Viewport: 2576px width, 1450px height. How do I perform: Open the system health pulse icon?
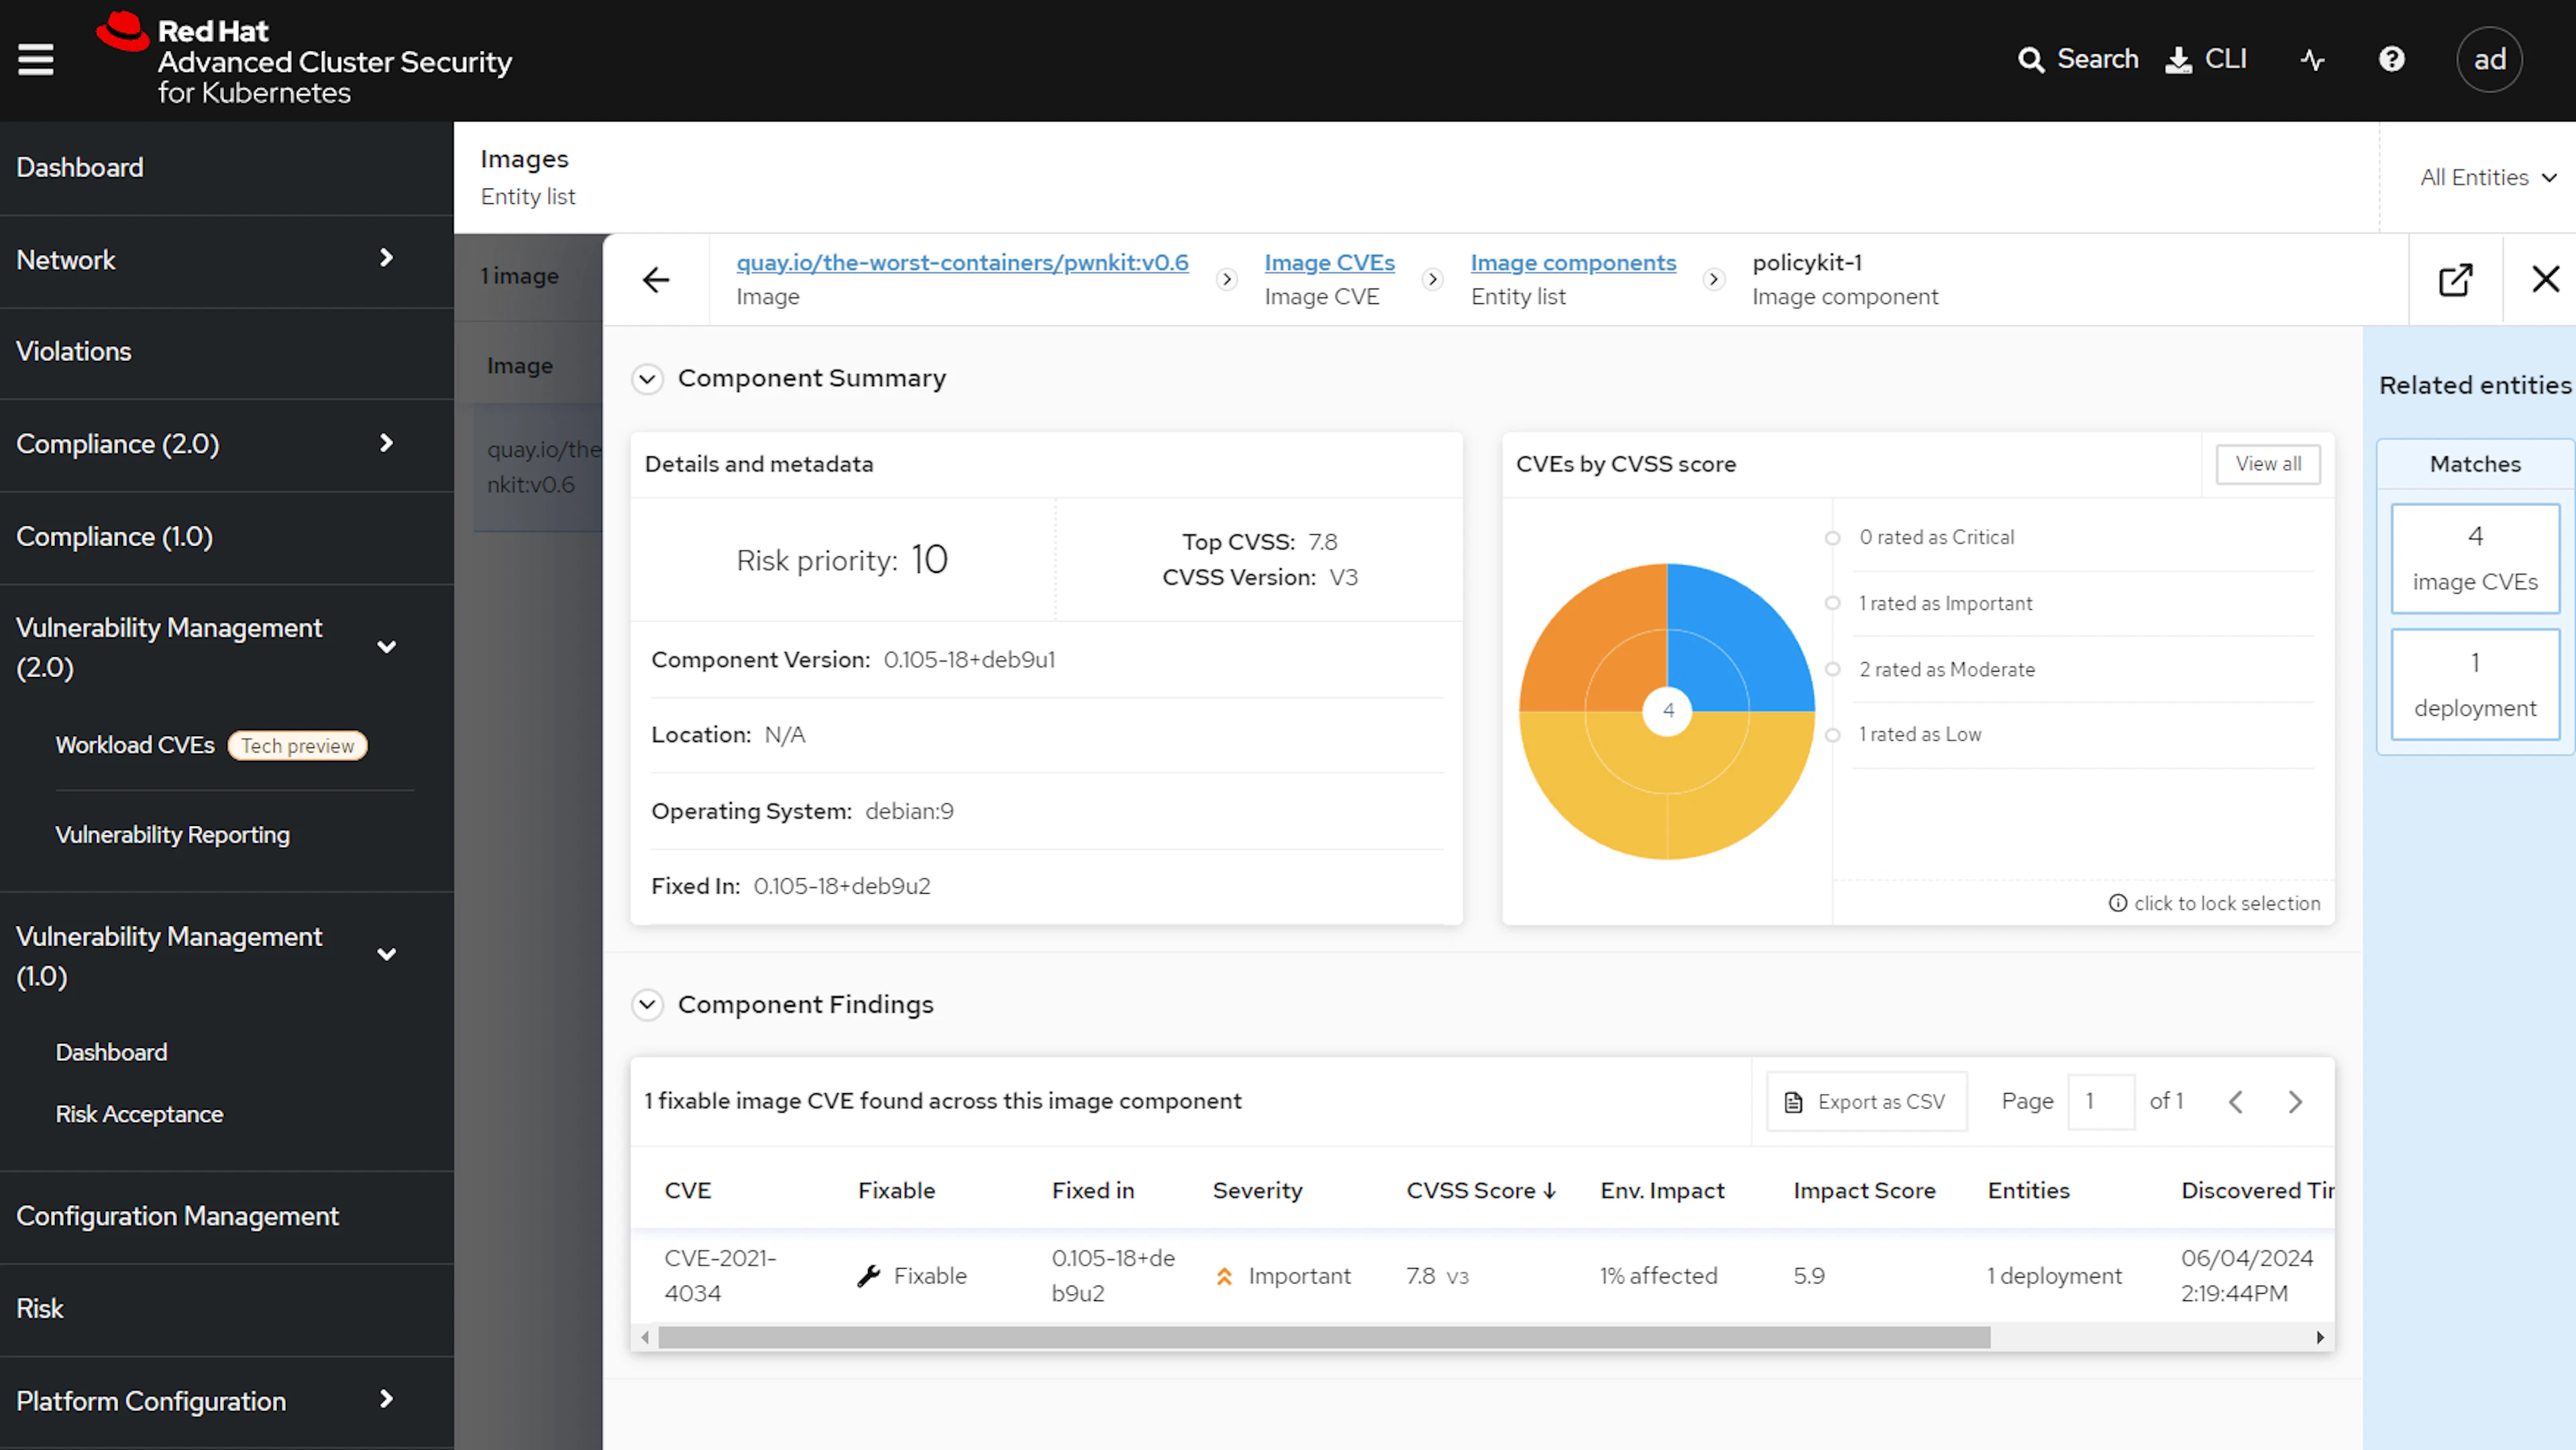[2312, 60]
